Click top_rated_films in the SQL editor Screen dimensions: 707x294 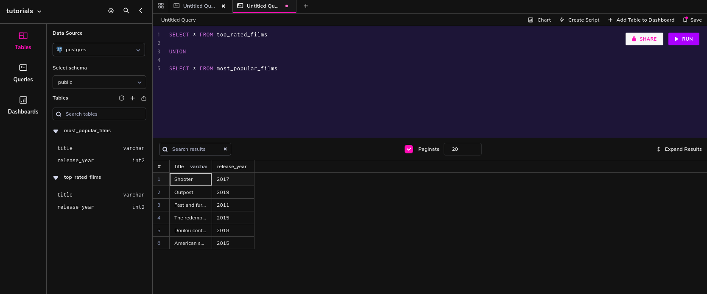(x=242, y=35)
